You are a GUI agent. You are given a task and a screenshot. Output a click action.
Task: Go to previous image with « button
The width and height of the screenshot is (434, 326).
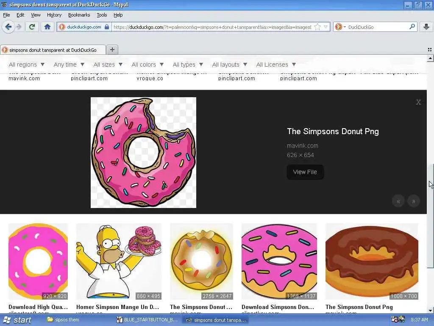pos(398,201)
